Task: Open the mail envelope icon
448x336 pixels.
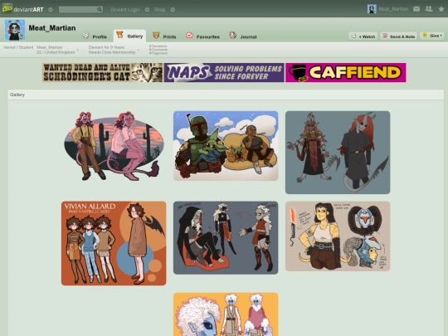Action: (x=416, y=9)
